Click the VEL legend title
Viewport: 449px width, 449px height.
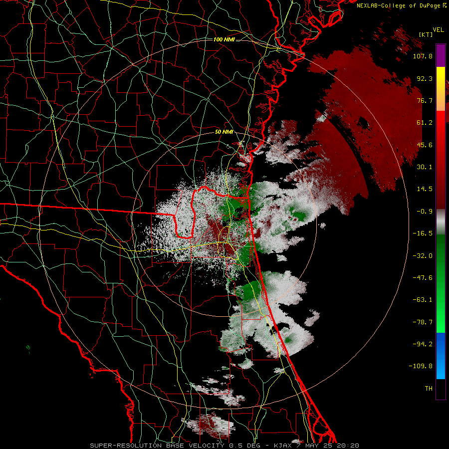pos(438,30)
